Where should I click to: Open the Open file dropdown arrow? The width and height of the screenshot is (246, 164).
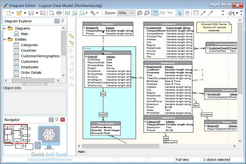tap(25, 13)
